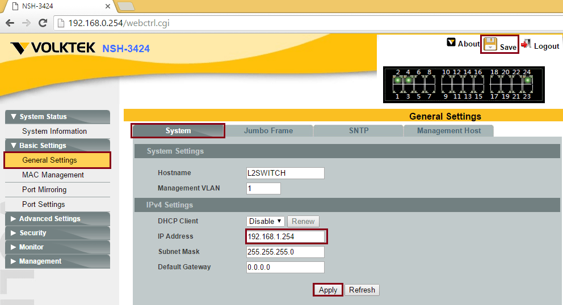Select General Settings in sidebar
Image resolution: width=563 pixels, height=305 pixels.
[x=57, y=160]
